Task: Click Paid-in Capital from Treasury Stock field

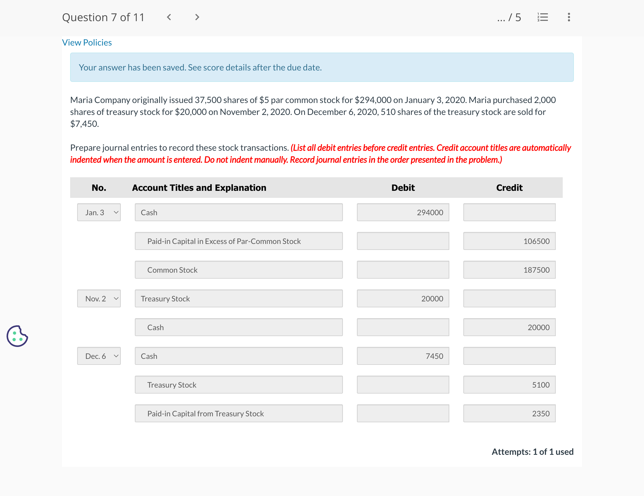Action: (x=240, y=413)
